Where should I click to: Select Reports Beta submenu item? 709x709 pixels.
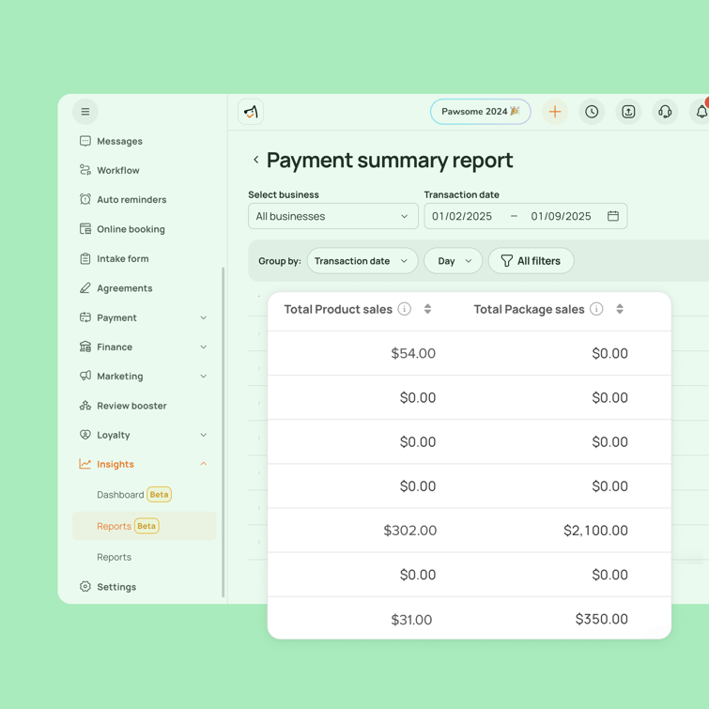point(145,526)
